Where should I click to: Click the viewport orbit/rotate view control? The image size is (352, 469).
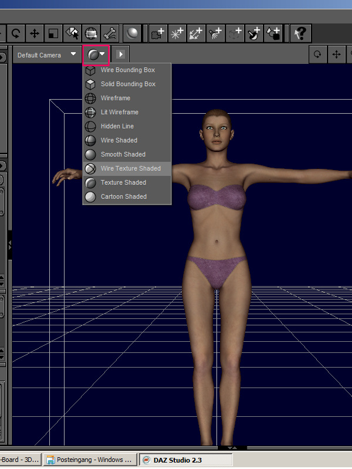[318, 55]
